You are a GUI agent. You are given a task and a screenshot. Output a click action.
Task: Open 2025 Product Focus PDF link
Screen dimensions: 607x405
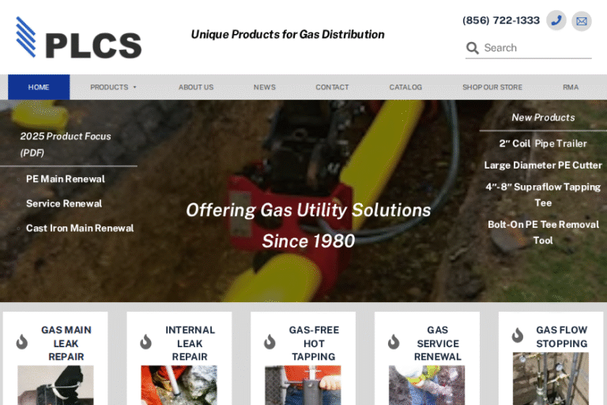pos(66,144)
